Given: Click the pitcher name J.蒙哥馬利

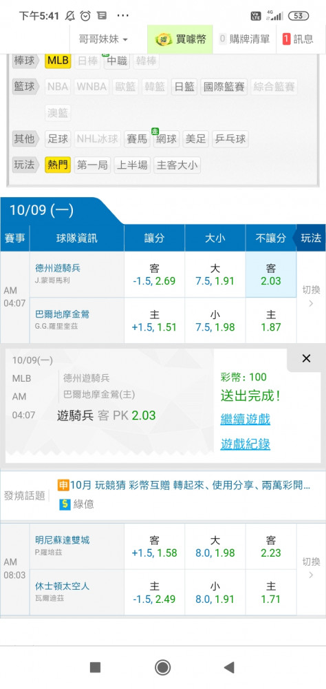Looking at the screenshot, I should coord(52,280).
